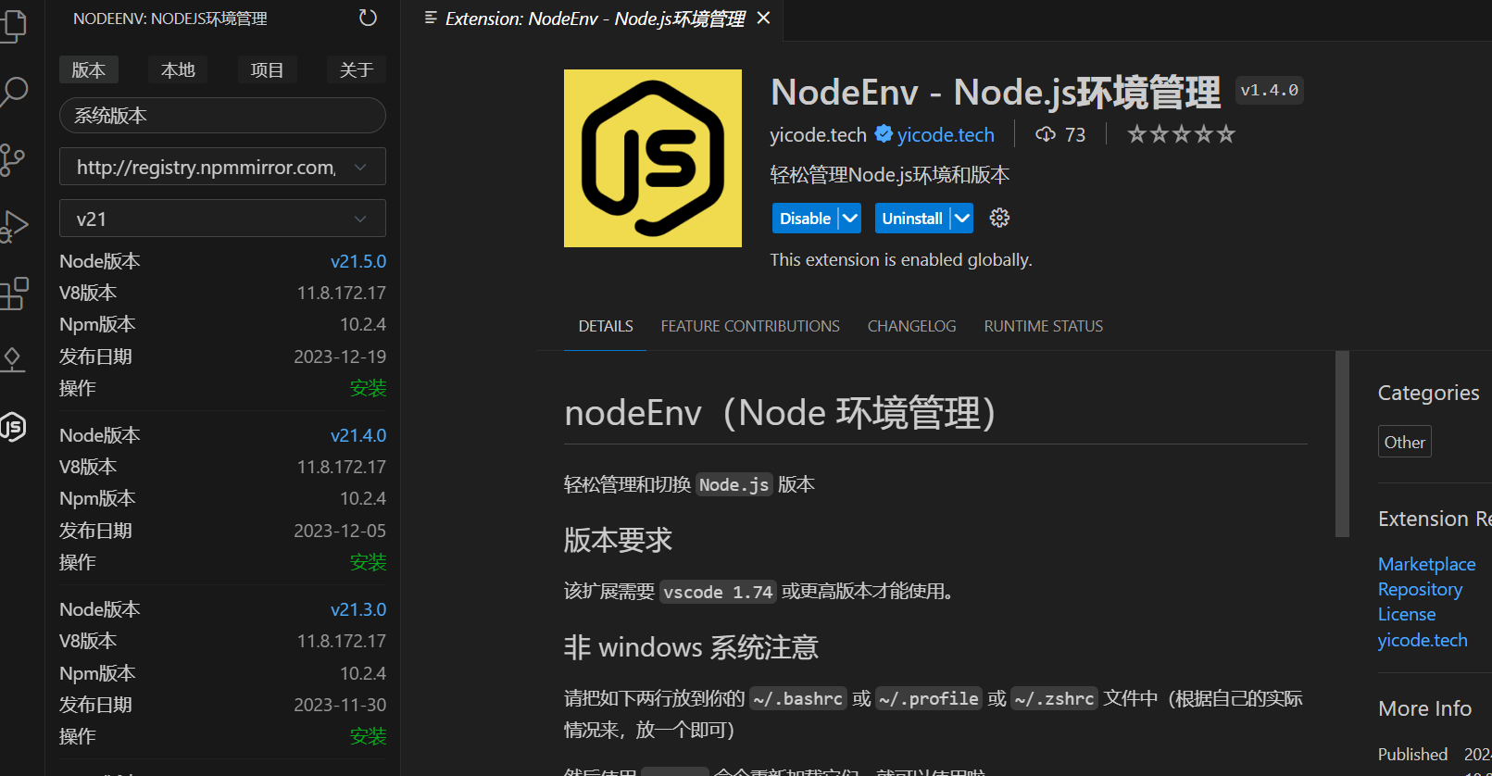Viewport: 1492px width, 776px height.
Task: Open the v21.3.0 version link
Action: 358,609
